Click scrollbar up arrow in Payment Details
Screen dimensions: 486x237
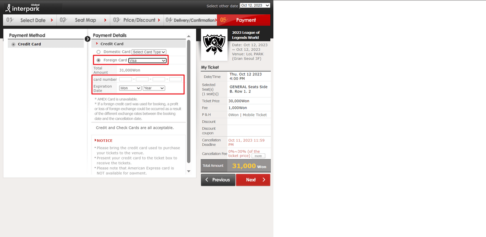pyautogui.click(x=189, y=37)
